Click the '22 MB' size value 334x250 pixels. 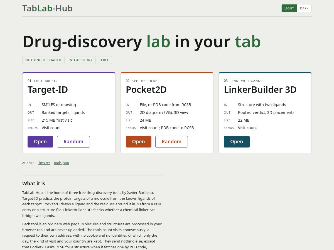244,120
